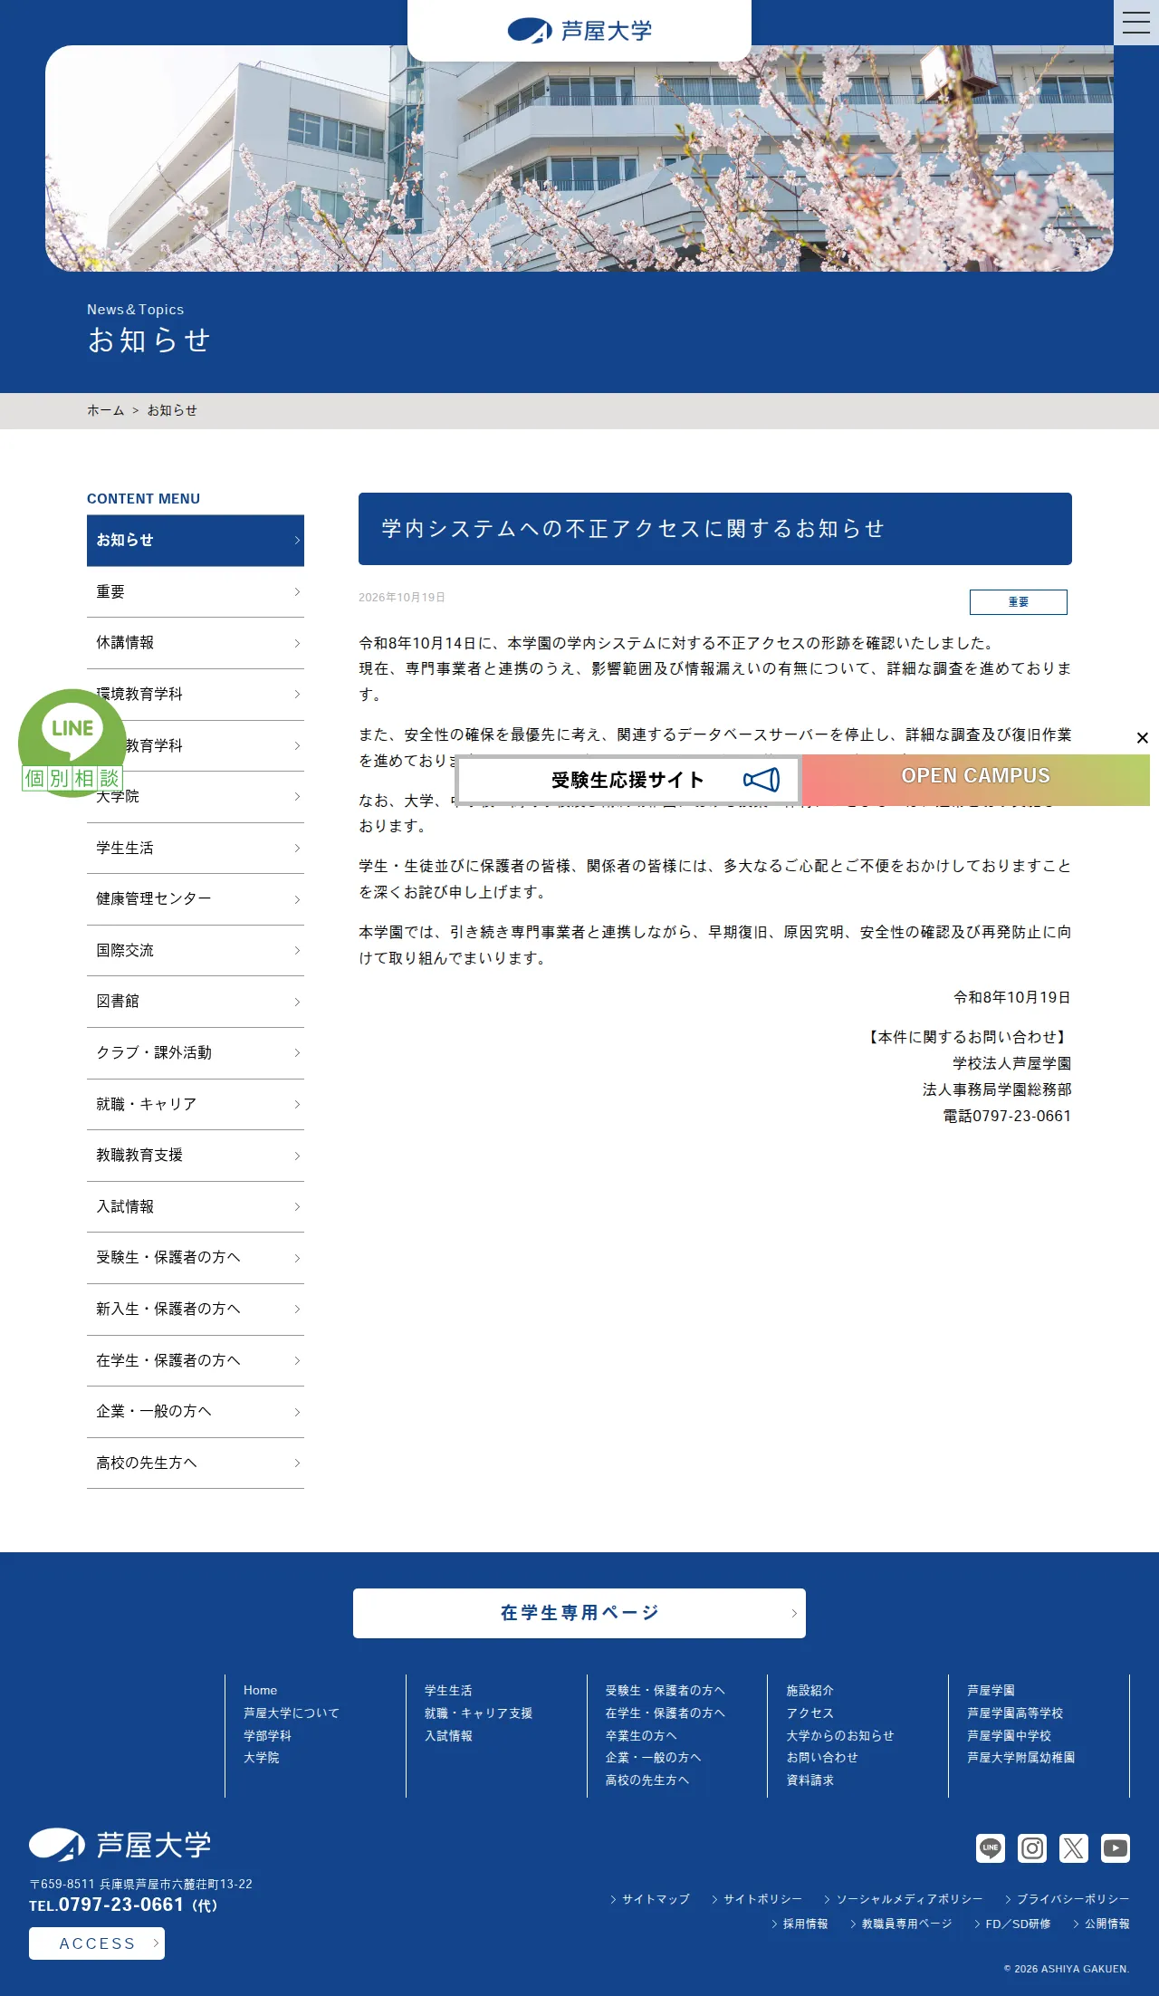Click the chevron beside 入試情報
This screenshot has width=1159, height=1996.
(x=297, y=1207)
